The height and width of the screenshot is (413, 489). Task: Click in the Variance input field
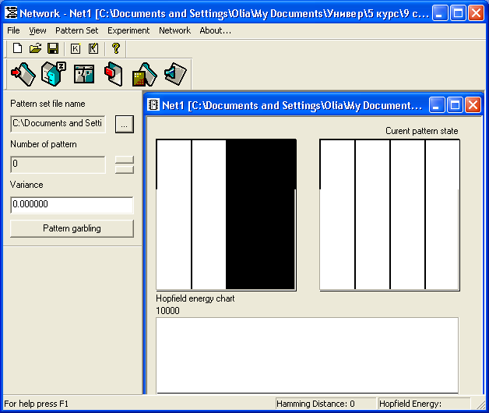(72, 204)
